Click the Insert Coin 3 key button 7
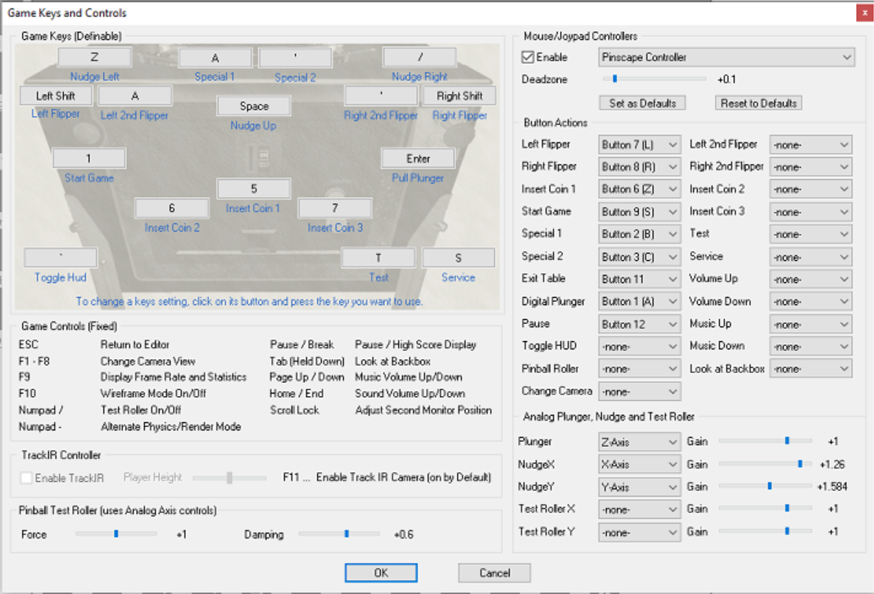Image resolution: width=874 pixels, height=594 pixels. (335, 208)
